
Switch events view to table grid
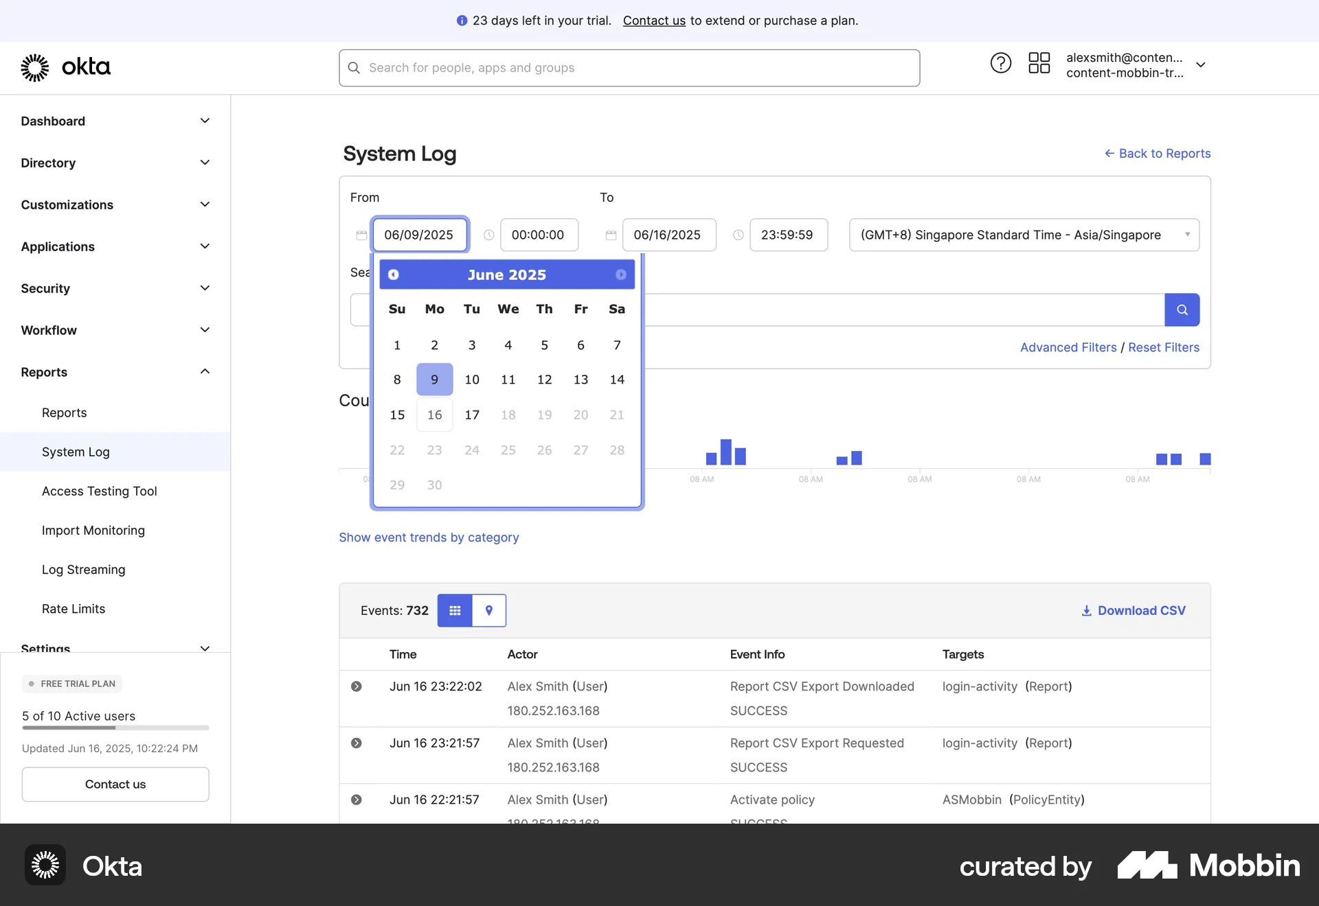tap(454, 610)
